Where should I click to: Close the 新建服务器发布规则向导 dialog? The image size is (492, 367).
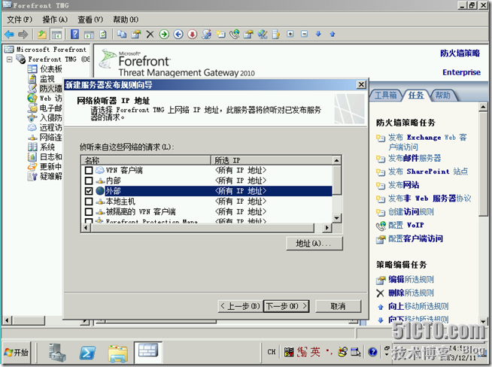[361, 84]
